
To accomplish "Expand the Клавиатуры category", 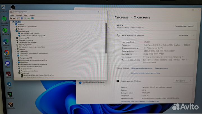I will coord(16,51).
